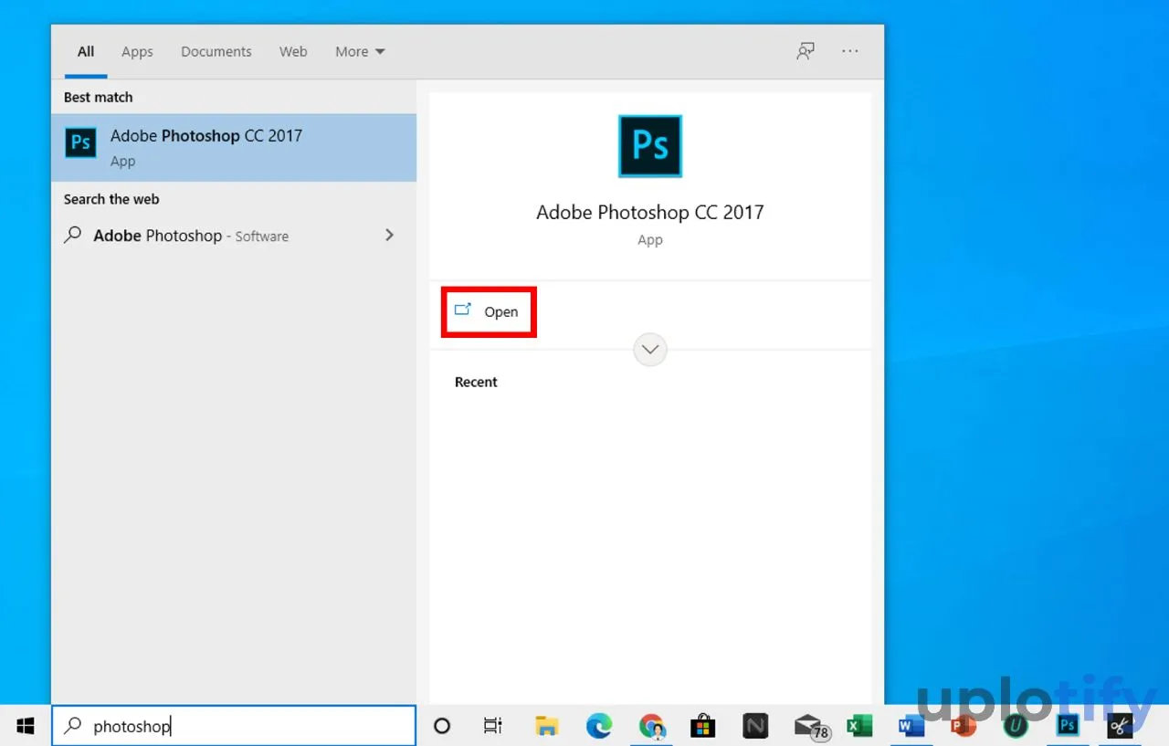Open File Explorer from the taskbar
This screenshot has width=1169, height=746.
pyautogui.click(x=546, y=726)
